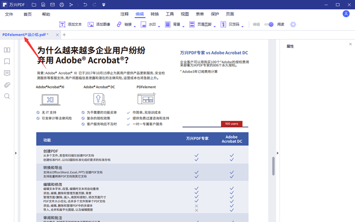Image resolution: width=355 pixels, height=222 pixels.
Task: Open the page thumbnails panel in sidebar
Action: click(7, 50)
